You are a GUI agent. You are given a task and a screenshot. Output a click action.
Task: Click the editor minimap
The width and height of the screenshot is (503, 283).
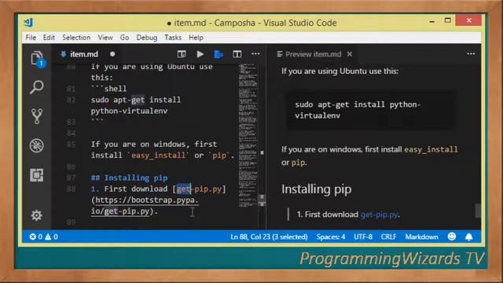(x=248, y=134)
